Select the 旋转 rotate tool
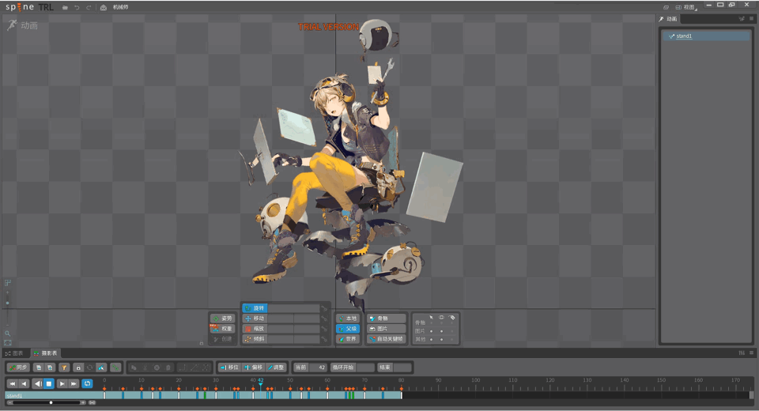 (x=255, y=308)
